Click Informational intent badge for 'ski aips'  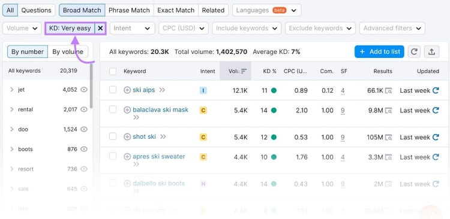[203, 91]
